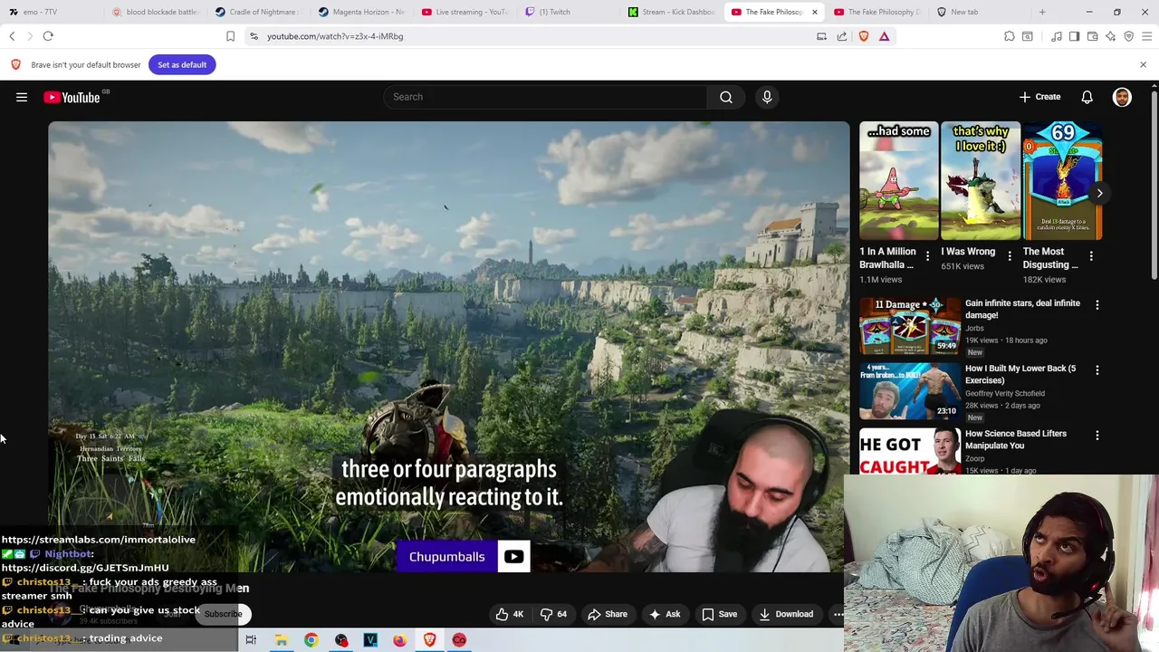Open 'How I Built My Lower Back' title
Image resolution: width=1159 pixels, height=652 pixels.
tap(1020, 374)
